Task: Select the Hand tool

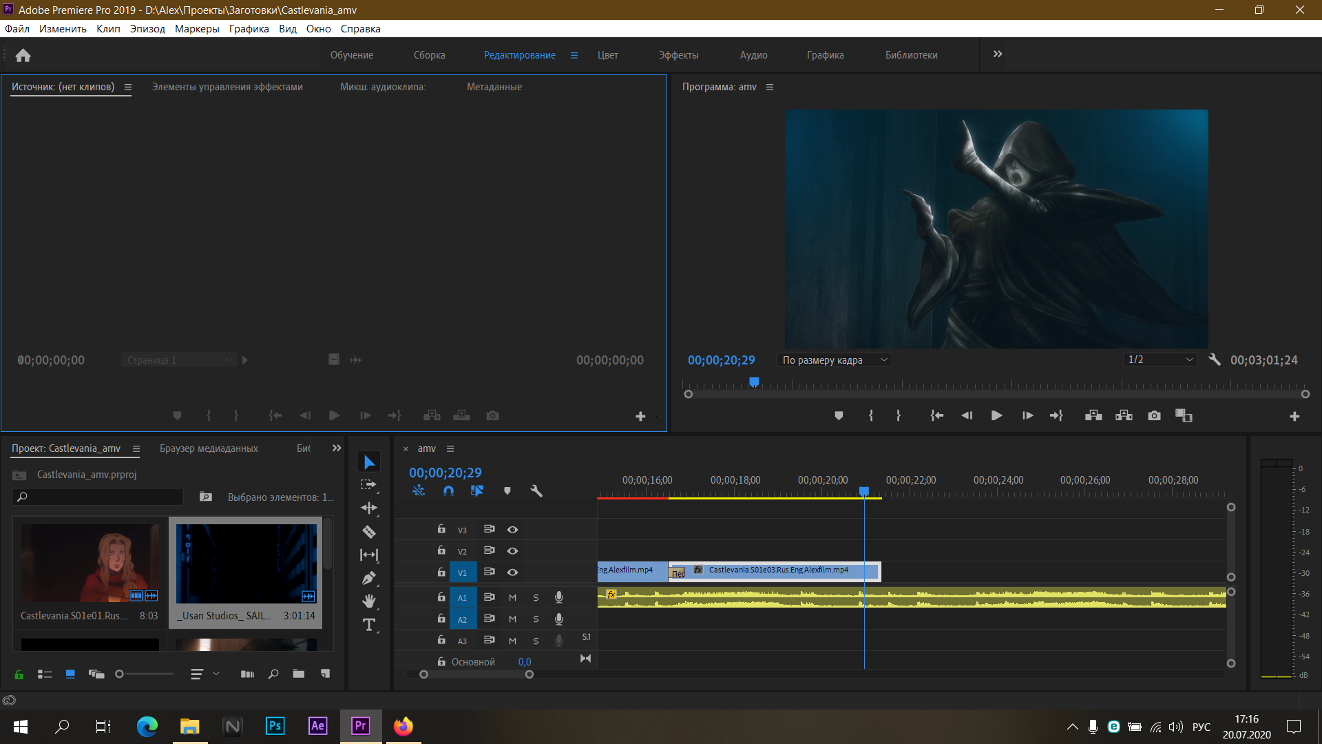Action: coord(369,601)
